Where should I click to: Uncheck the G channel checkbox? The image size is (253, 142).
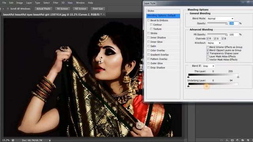tap(215, 39)
